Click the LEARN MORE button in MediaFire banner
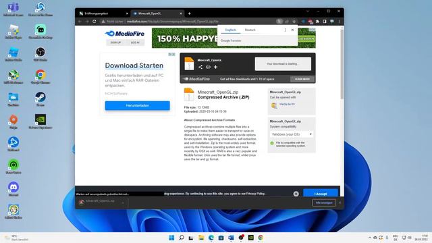The height and width of the screenshot is (243, 432). pyautogui.click(x=302, y=79)
